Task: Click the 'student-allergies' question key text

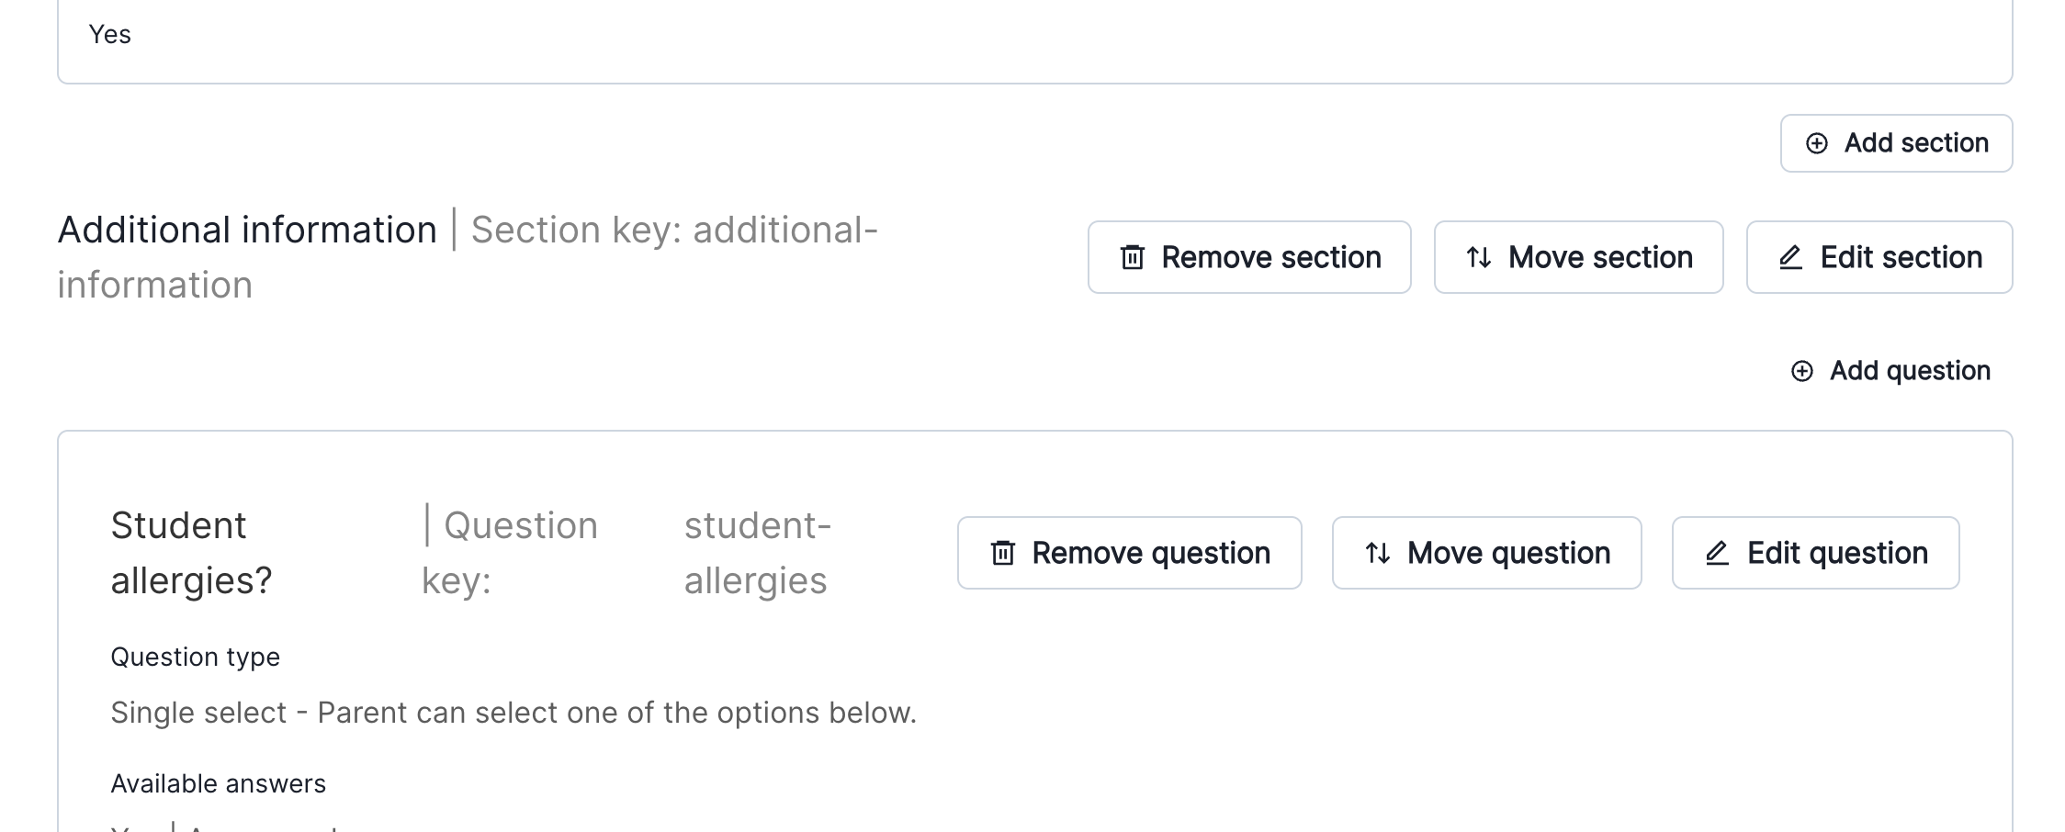Action: [757, 553]
